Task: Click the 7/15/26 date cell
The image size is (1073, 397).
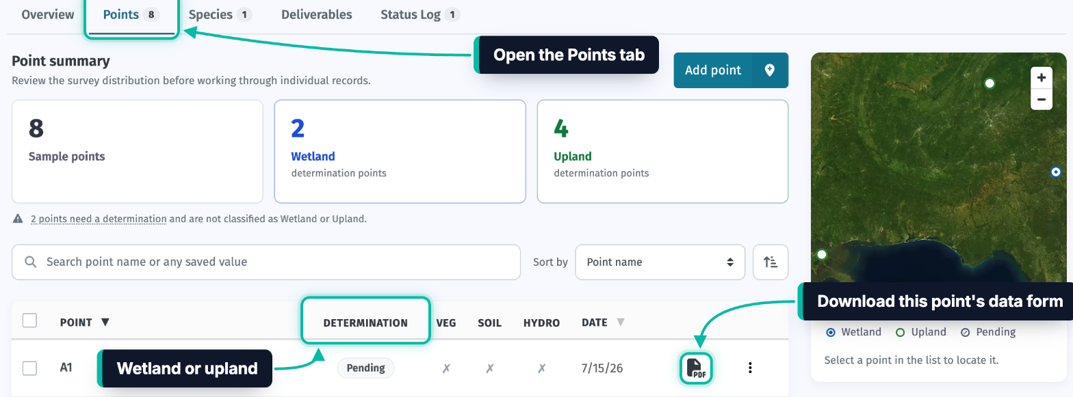Action: [x=602, y=368]
